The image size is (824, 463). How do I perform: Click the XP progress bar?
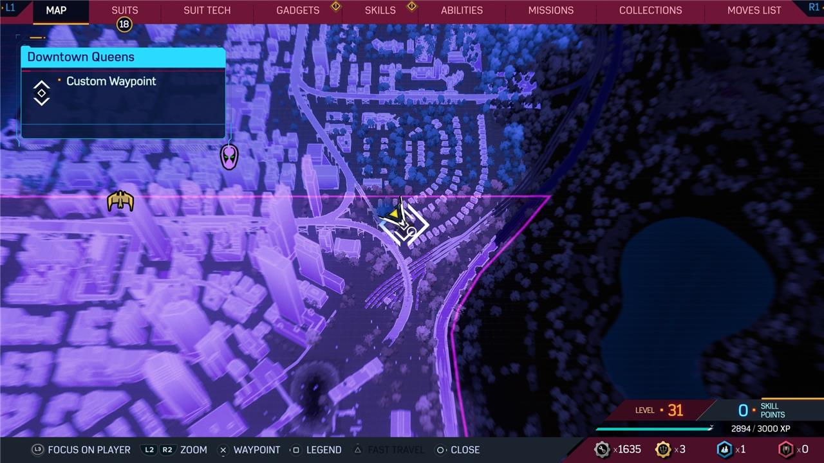tap(655, 428)
